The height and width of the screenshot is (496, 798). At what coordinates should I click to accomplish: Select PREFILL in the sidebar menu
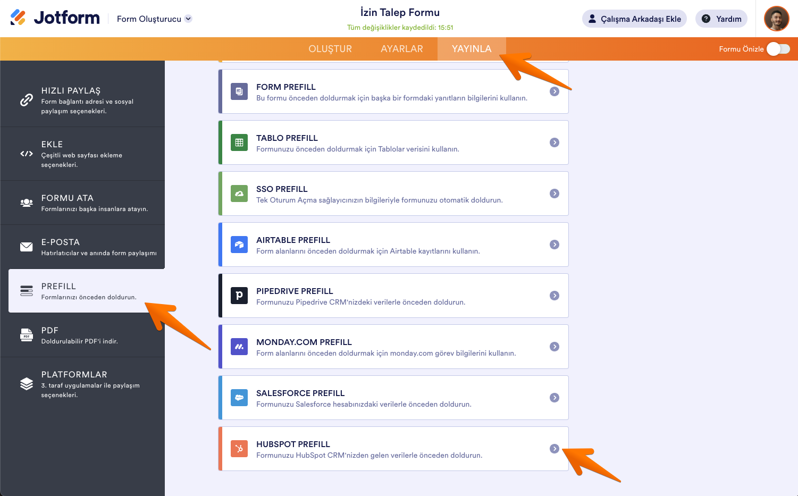click(x=87, y=291)
